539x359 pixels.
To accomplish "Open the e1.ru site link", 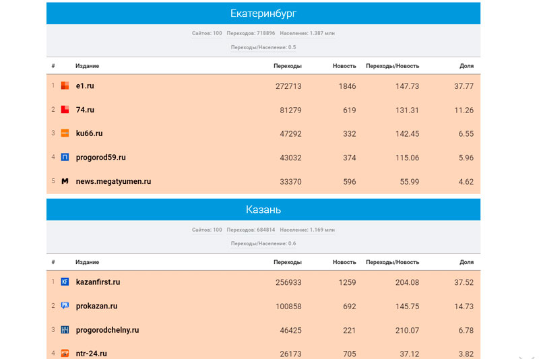I will pos(85,86).
